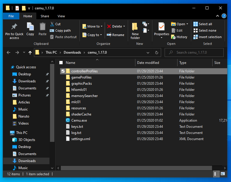Click Downloads in the breadcrumb path
Viewport: 231px width, 182px height.
[x=72, y=52]
